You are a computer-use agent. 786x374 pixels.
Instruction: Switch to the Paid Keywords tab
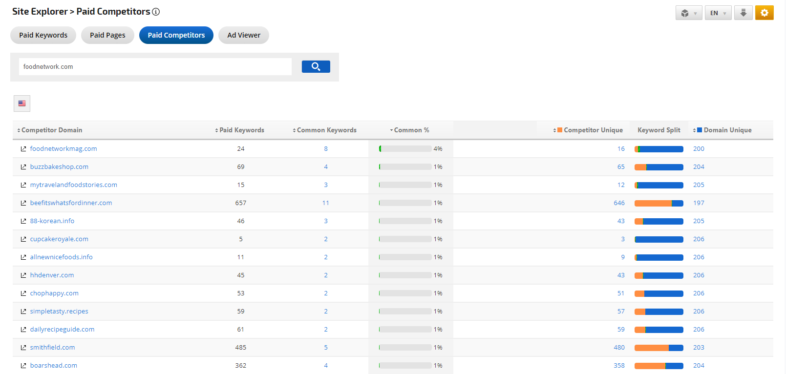(43, 35)
